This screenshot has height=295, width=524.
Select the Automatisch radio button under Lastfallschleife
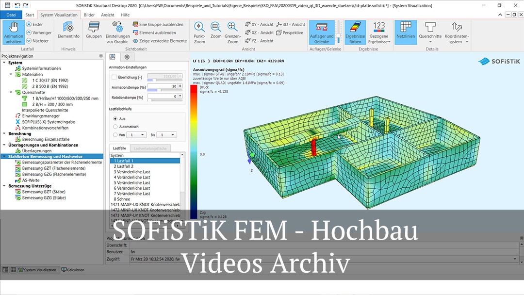(x=115, y=127)
